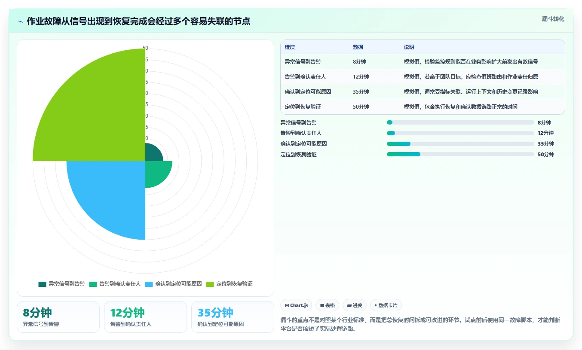Click the 35分钟 table cell

[374, 92]
